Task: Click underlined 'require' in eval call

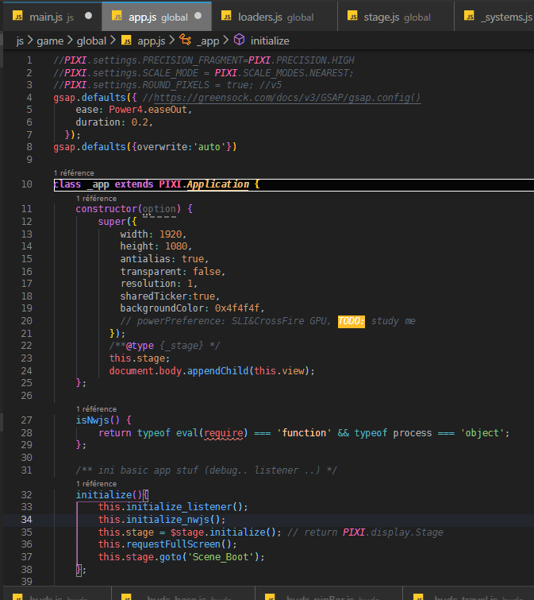Action: [224, 433]
